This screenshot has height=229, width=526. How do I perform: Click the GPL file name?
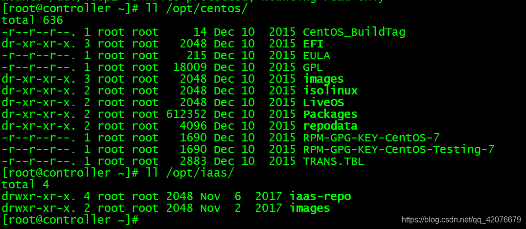313,68
